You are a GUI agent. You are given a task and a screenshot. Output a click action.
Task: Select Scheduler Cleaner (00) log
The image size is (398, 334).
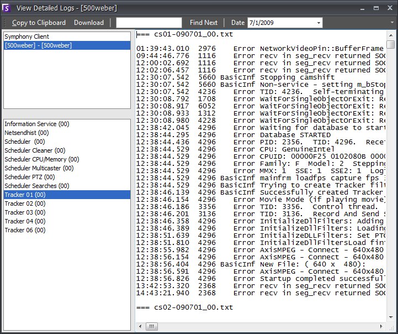coord(67,150)
